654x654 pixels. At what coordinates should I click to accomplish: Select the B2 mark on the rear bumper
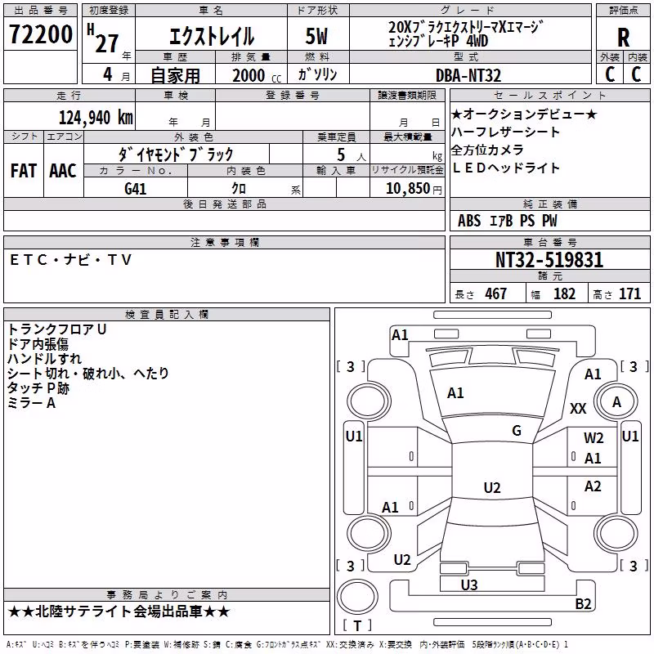point(584,603)
